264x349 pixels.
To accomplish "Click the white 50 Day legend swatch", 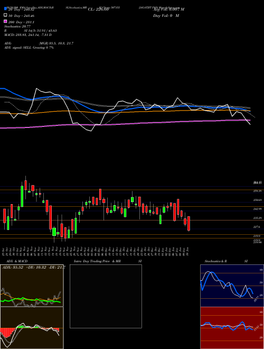I will 5,15.
